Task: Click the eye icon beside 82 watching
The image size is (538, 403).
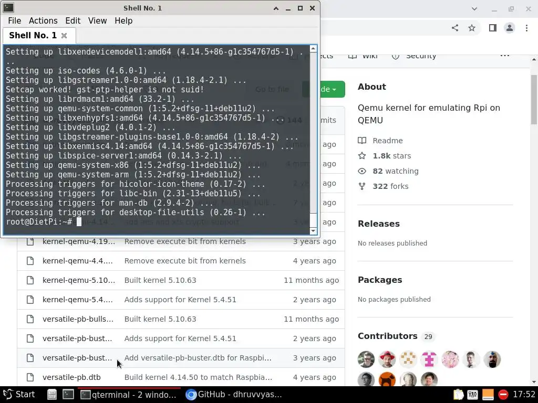Action: click(x=362, y=171)
